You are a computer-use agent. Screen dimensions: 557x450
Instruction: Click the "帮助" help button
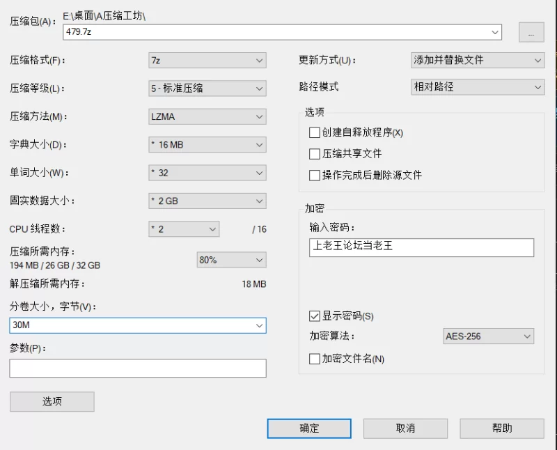click(x=502, y=428)
